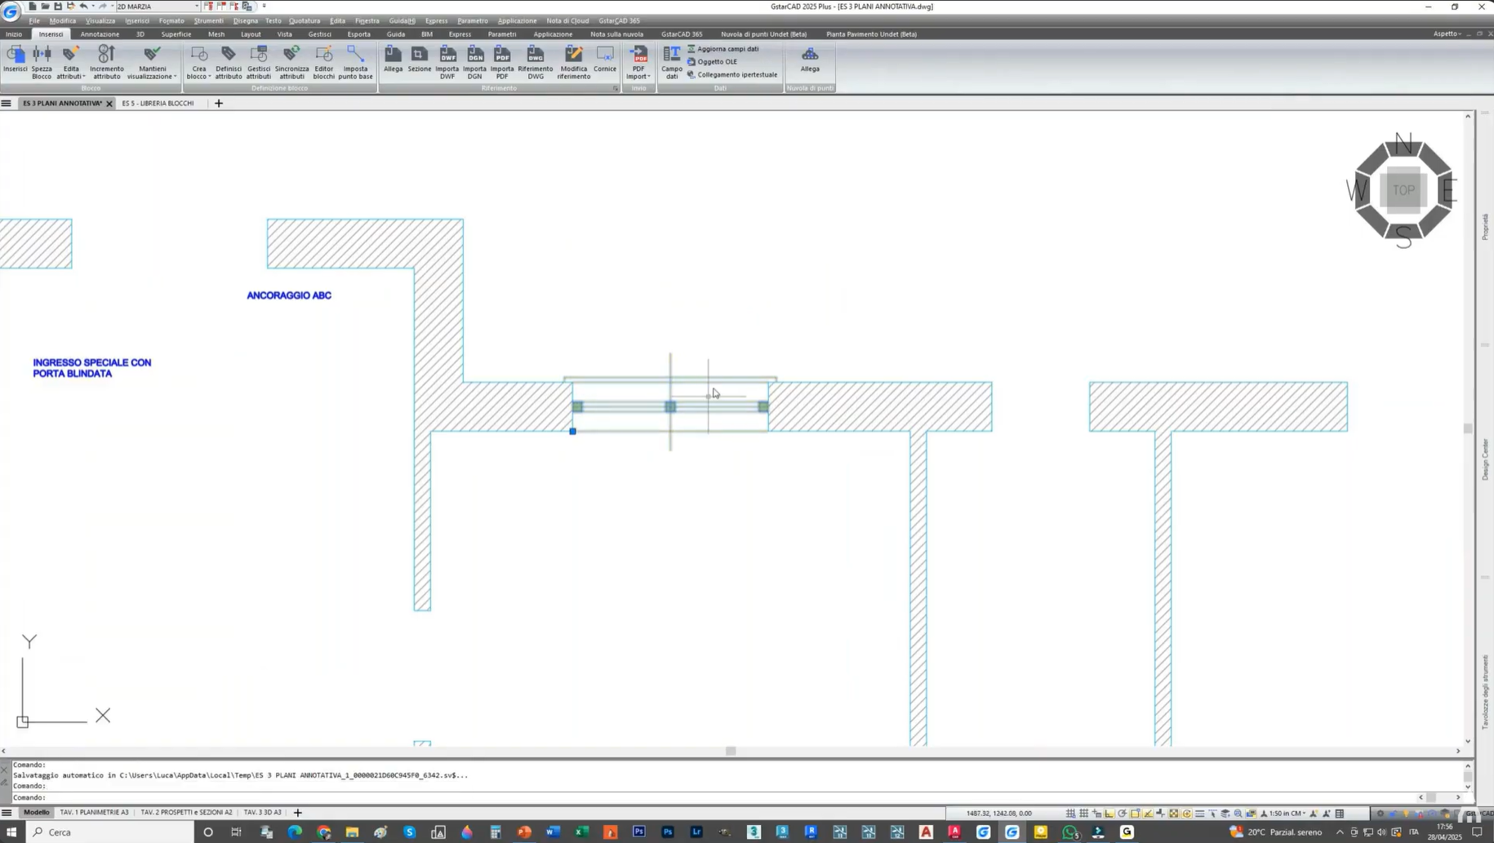Toggle ortho mode in status bar
Screen dimensions: 1494x843
(1109, 814)
